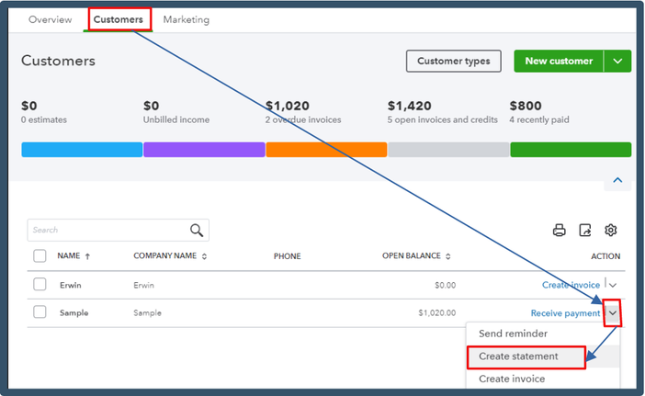
Task: Click Create invoice link for Erwin
Action: [x=571, y=285]
